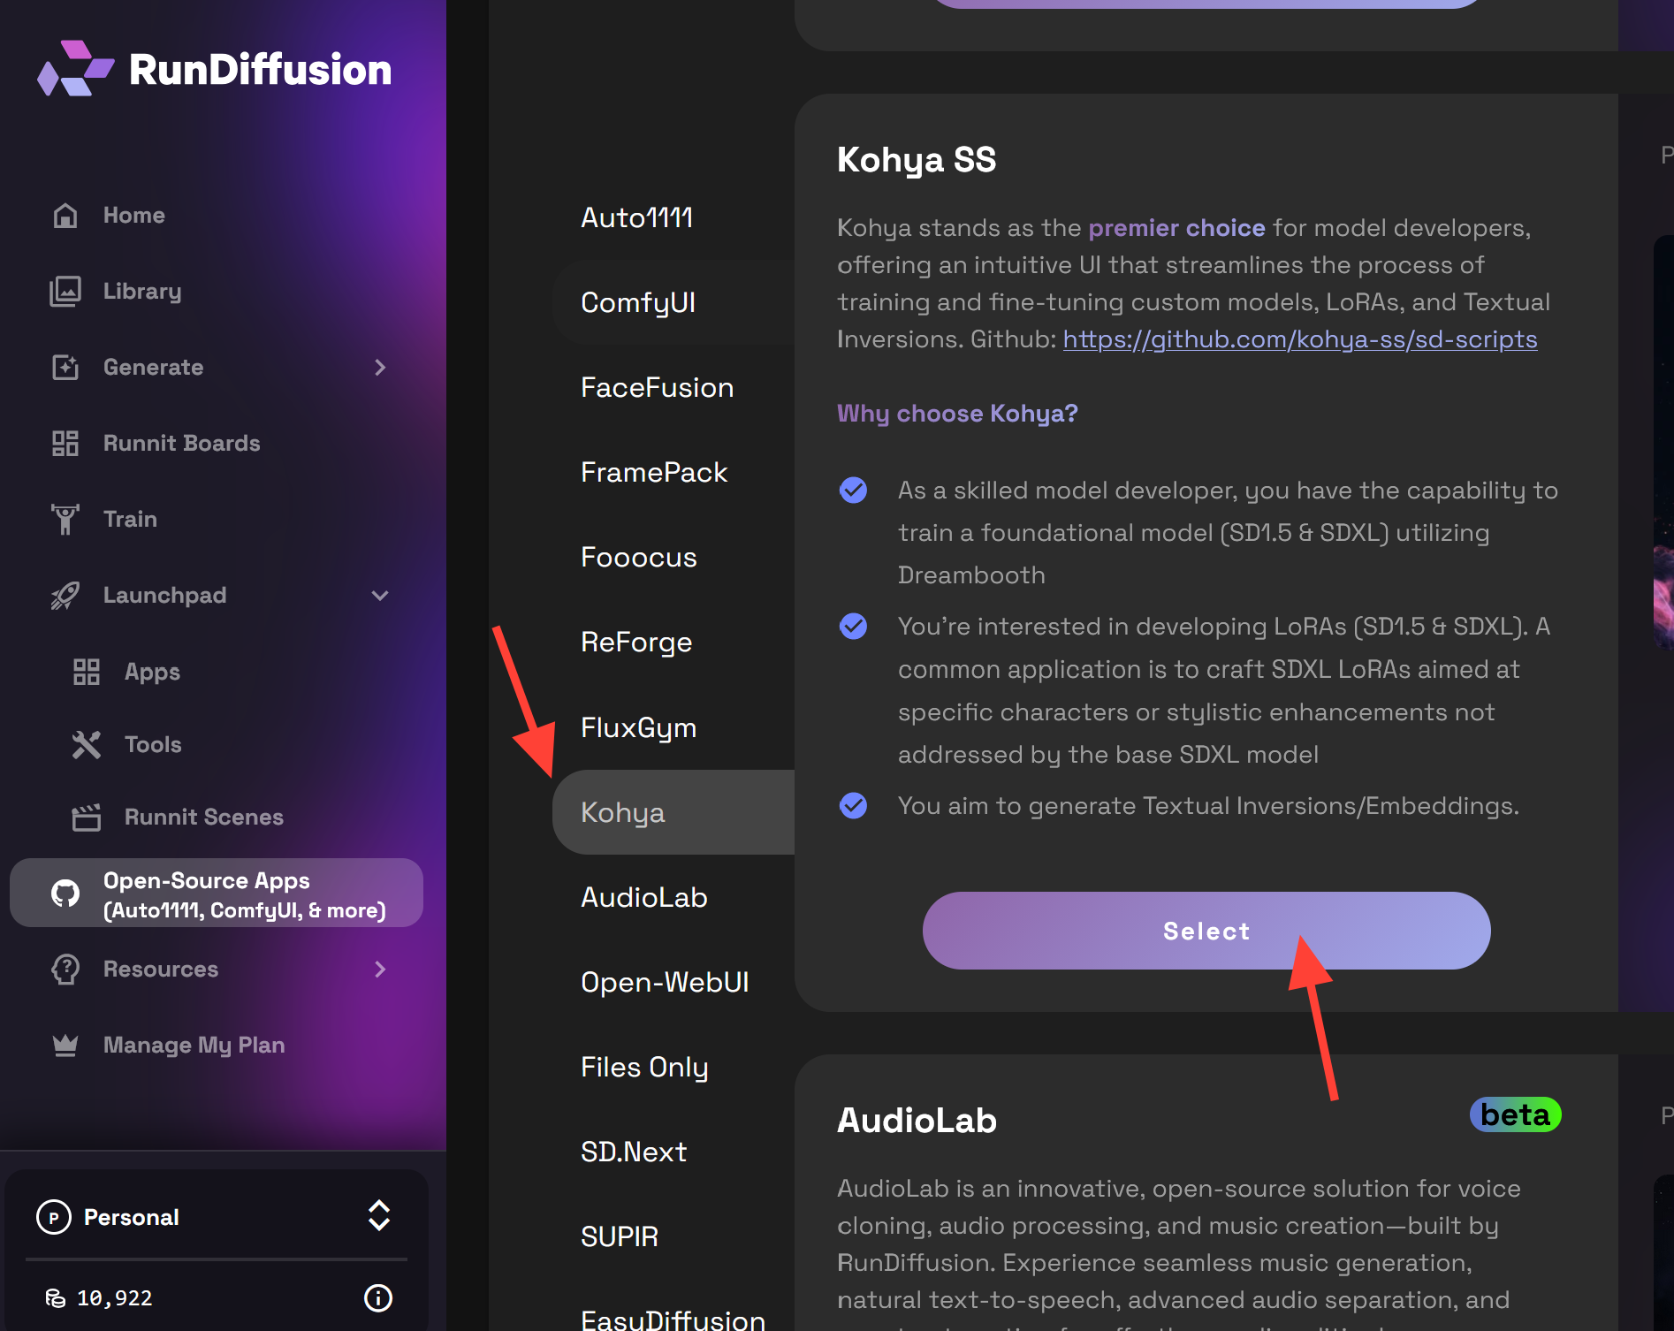The image size is (1674, 1331).
Task: Click the Train weightlifter icon
Action: tap(65, 520)
